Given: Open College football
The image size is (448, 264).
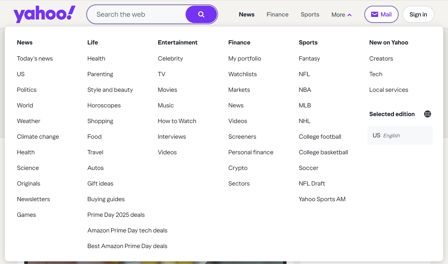Looking at the screenshot, I should (x=320, y=137).
